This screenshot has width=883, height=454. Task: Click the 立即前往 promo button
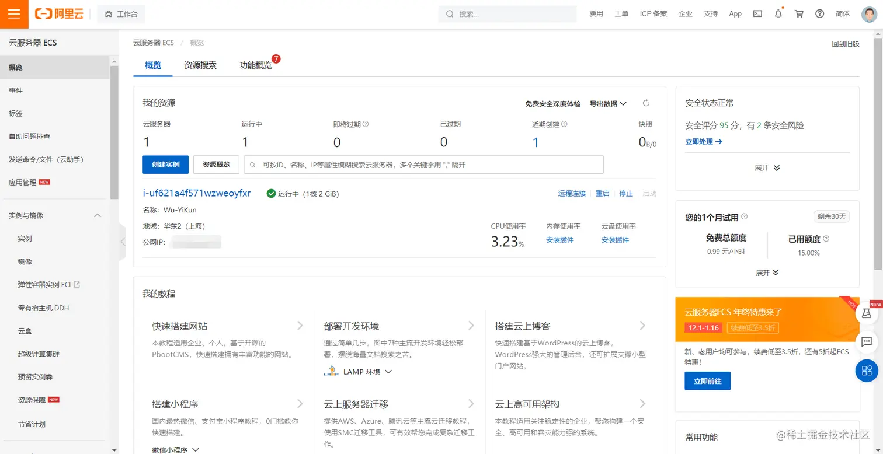(707, 381)
